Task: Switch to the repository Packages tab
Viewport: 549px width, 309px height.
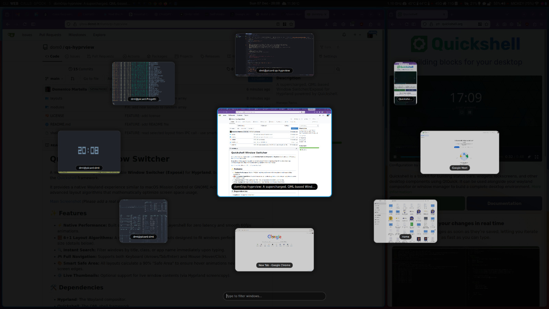Action: click(x=157, y=56)
